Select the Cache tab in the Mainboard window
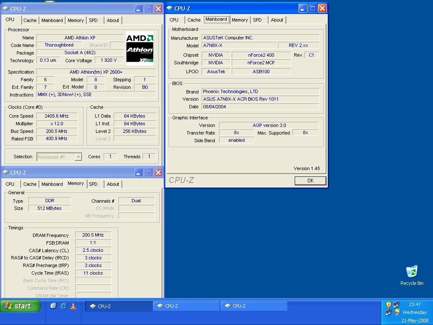This screenshot has width=433, height=325. click(x=194, y=20)
